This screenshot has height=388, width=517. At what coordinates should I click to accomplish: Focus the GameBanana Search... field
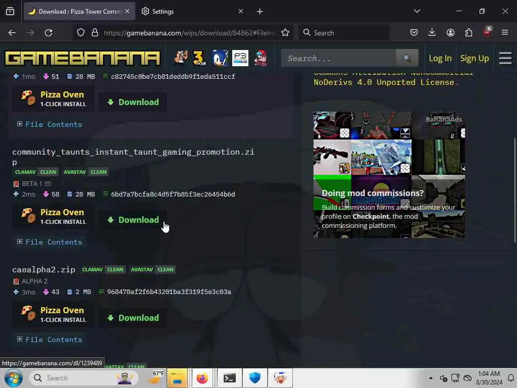tap(338, 59)
